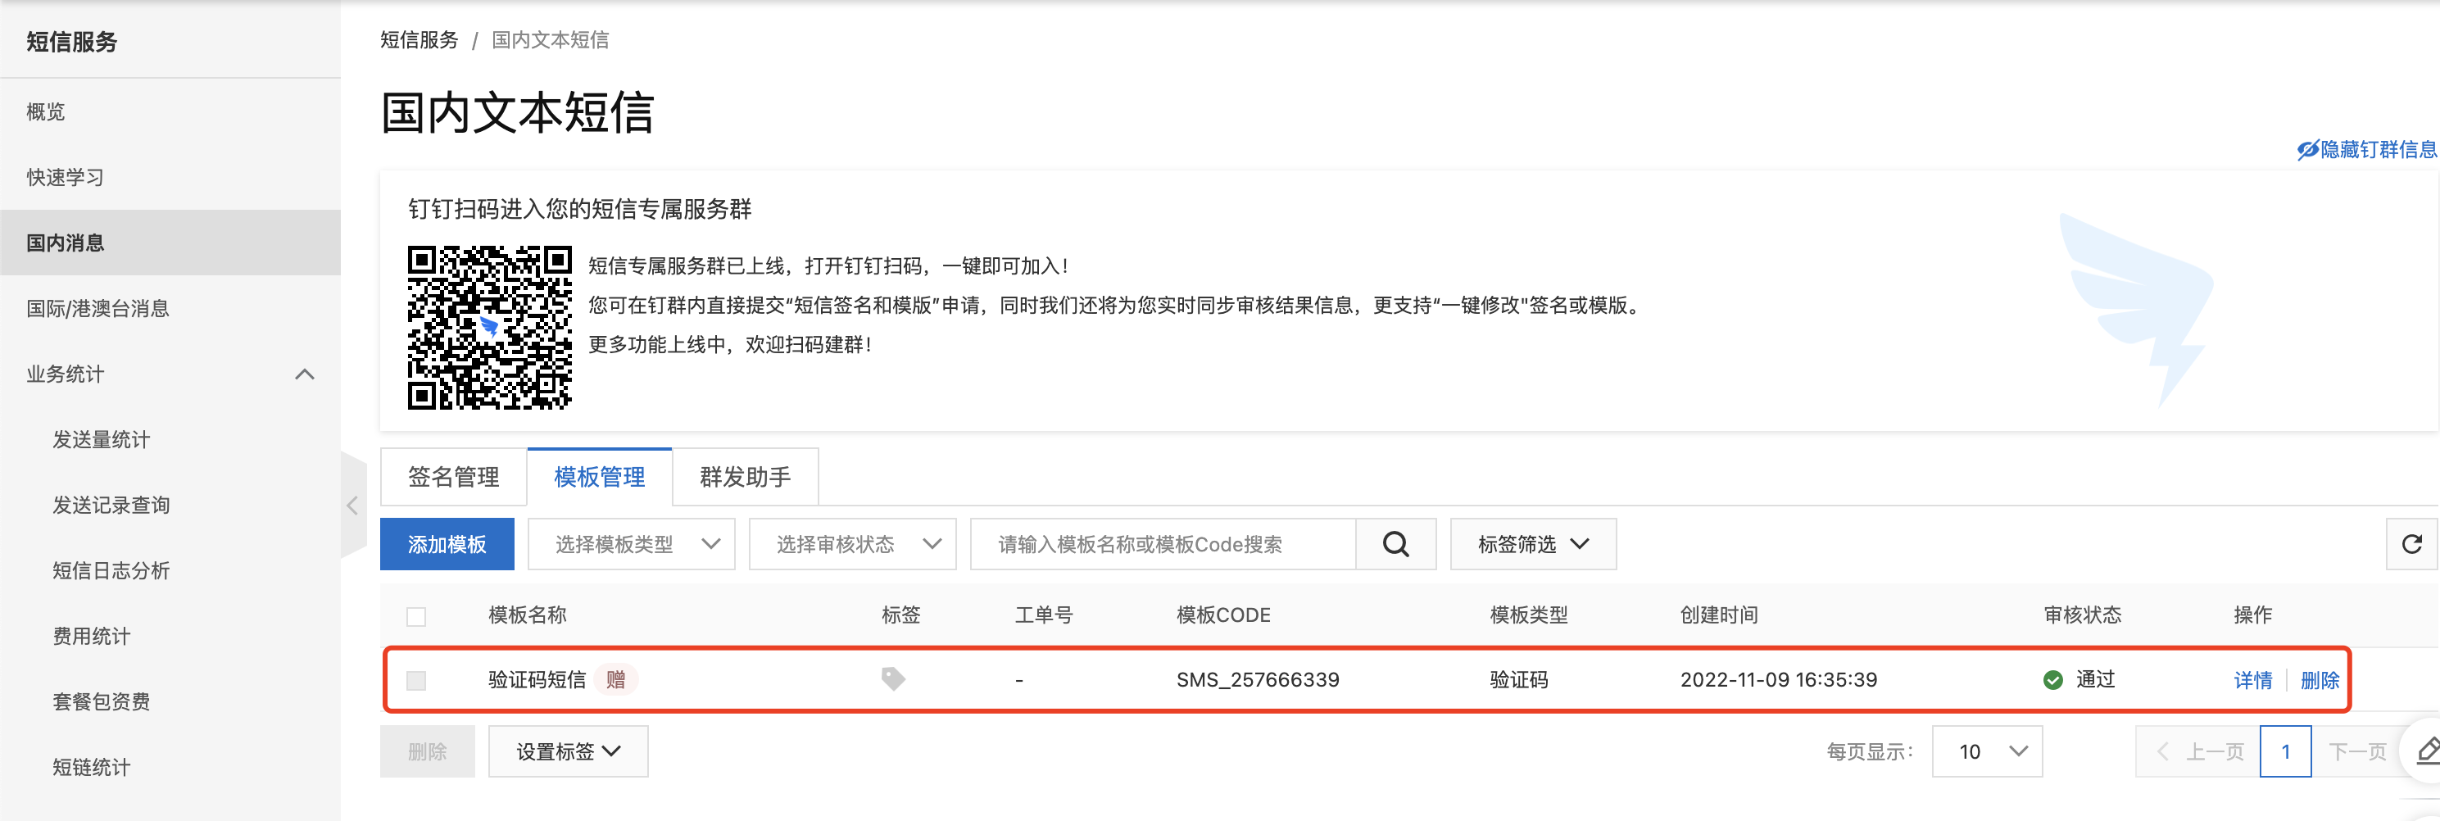Open the page size 10 dropdown
2440x821 pixels.
(x=1986, y=751)
